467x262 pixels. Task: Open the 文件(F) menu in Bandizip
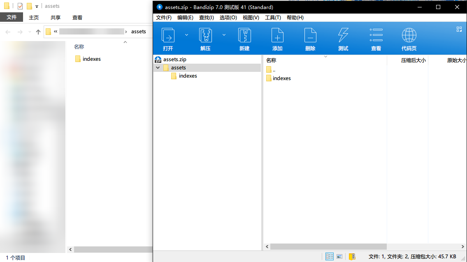164,18
